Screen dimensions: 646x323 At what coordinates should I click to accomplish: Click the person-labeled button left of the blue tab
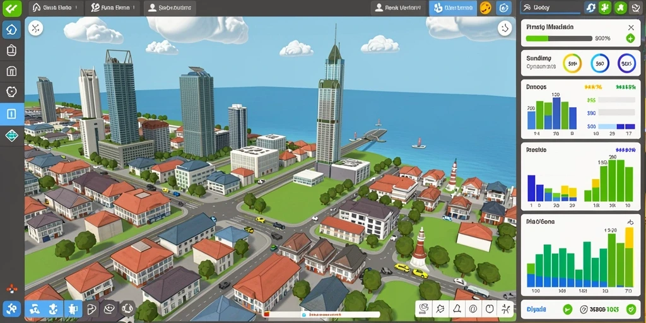398,8
